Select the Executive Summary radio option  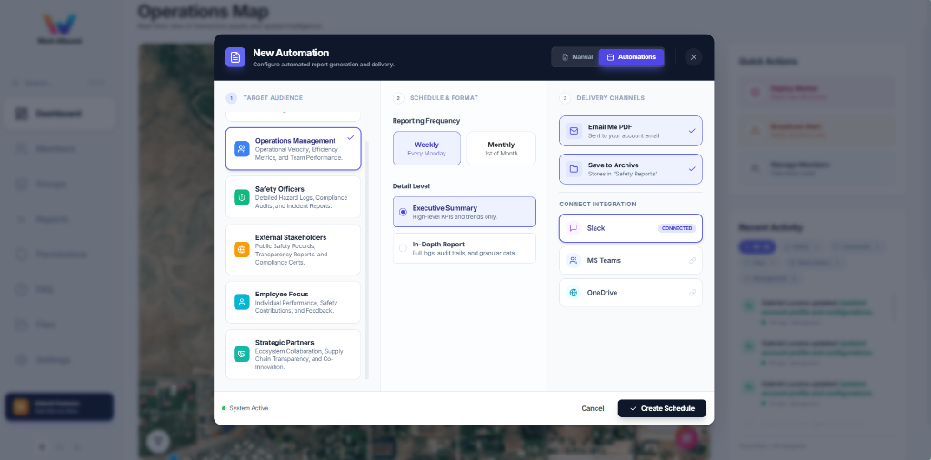coord(464,212)
